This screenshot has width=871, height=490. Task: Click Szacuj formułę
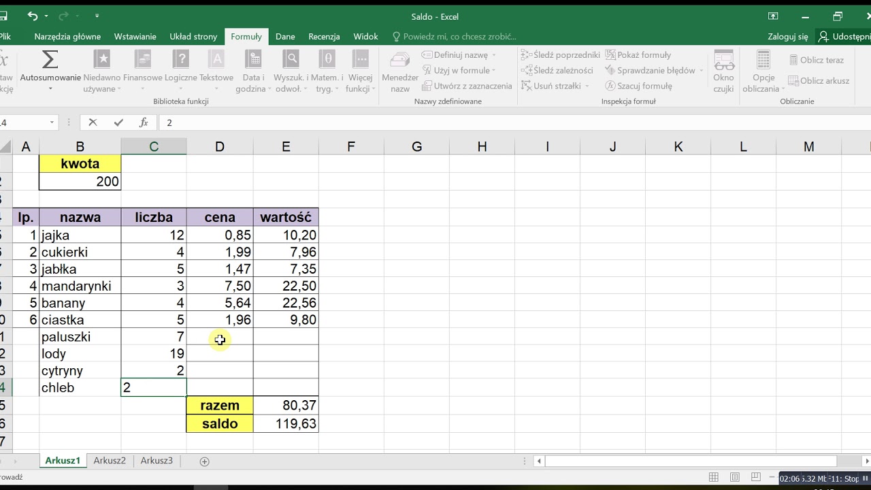click(x=639, y=86)
